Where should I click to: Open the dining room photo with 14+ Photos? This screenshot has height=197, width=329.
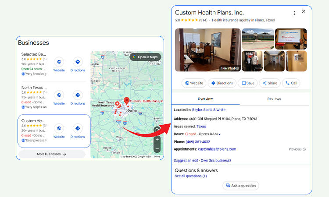(208, 50)
